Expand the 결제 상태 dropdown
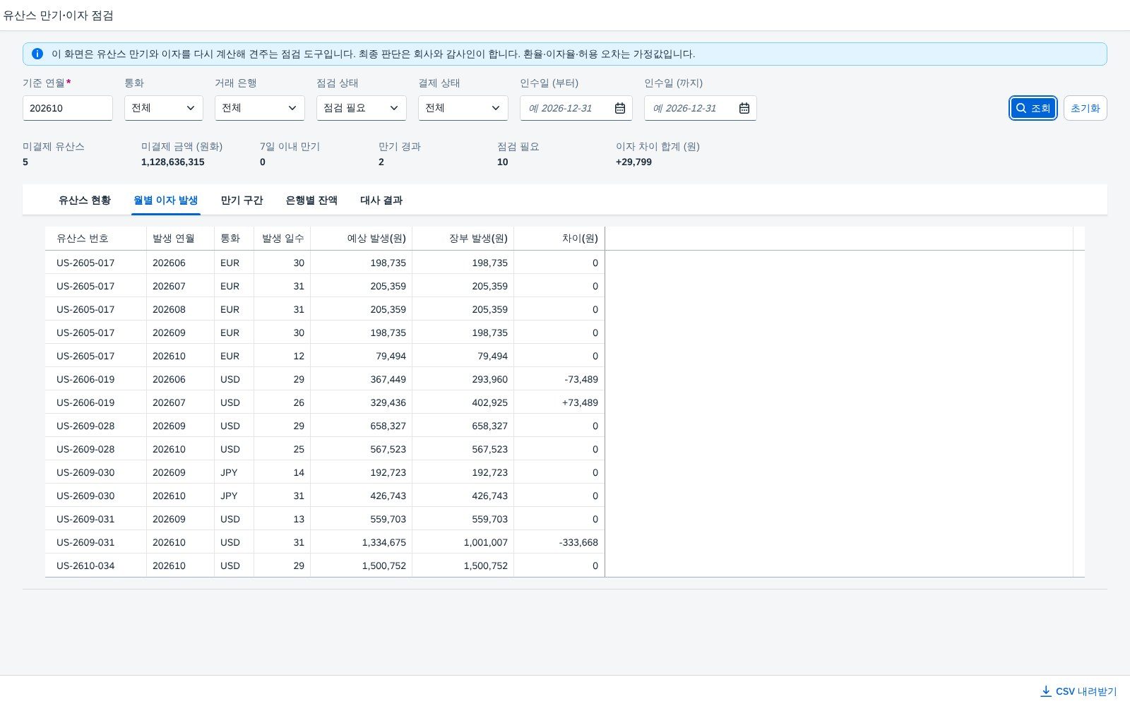 point(463,108)
